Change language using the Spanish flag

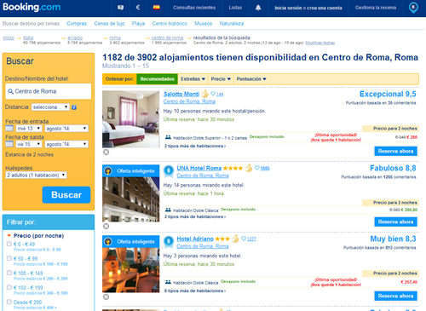click(x=157, y=8)
